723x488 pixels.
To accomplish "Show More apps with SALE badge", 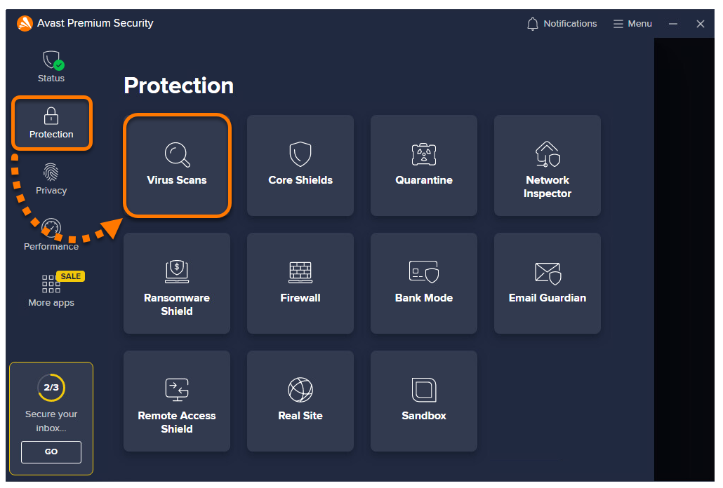I will pyautogui.click(x=51, y=290).
